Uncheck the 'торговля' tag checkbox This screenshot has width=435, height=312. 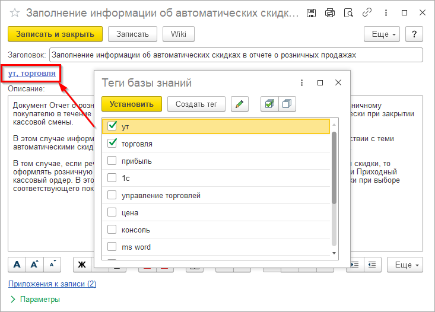pyautogui.click(x=112, y=144)
